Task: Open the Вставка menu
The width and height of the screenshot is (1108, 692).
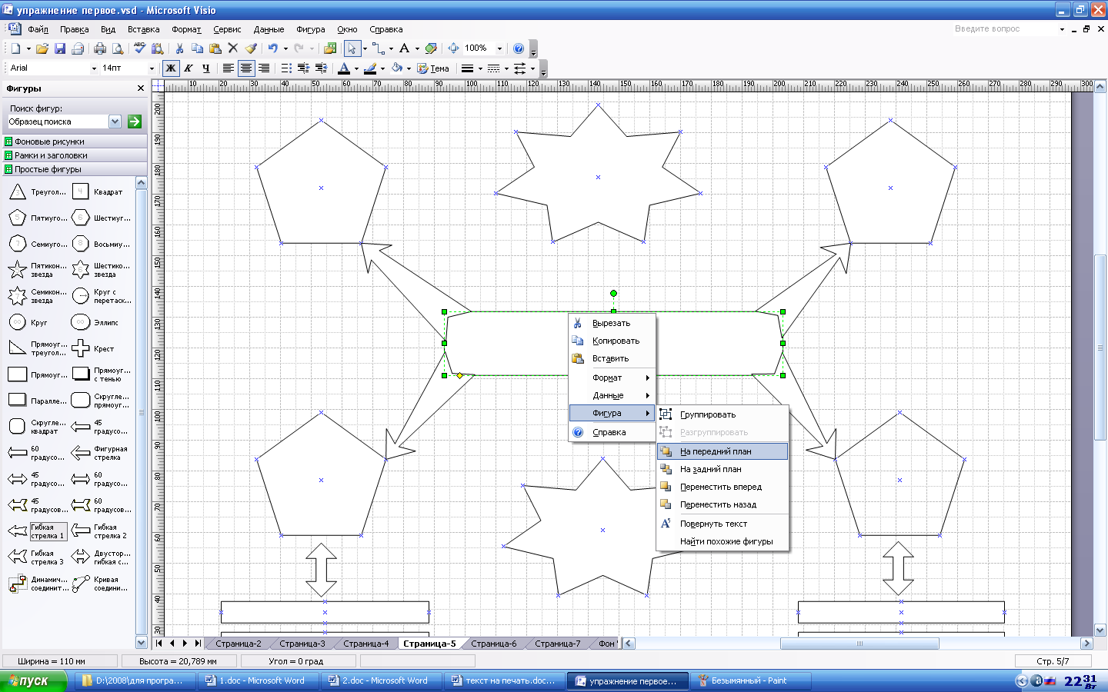Action: point(144,29)
